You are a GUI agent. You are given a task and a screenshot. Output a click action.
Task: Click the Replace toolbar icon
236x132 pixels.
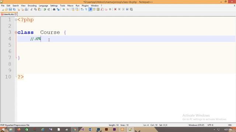(58, 10)
